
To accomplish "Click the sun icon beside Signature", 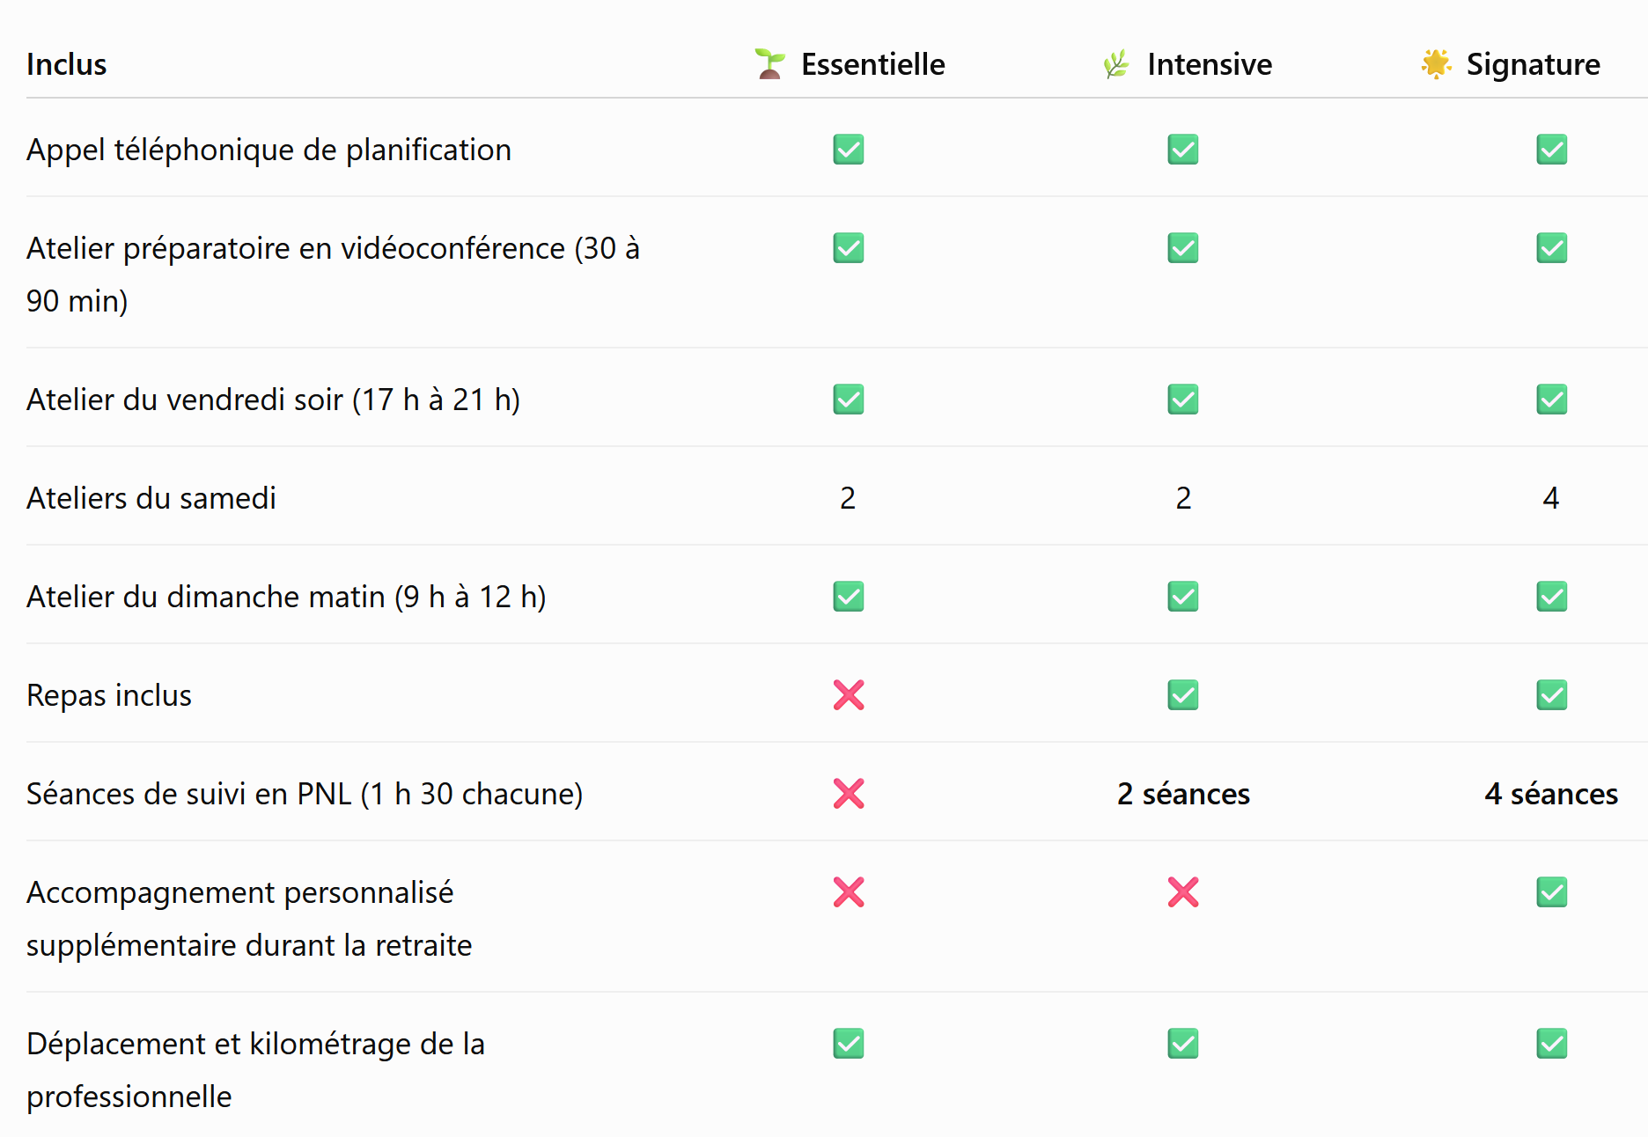I will 1436,64.
